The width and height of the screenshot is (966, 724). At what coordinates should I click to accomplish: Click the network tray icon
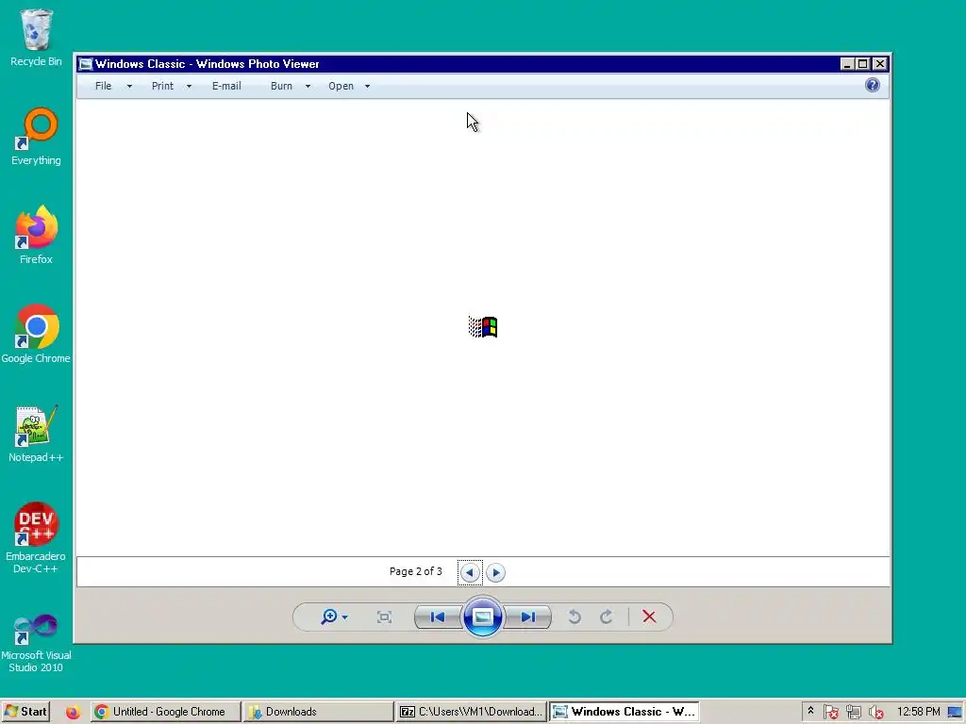tap(853, 713)
